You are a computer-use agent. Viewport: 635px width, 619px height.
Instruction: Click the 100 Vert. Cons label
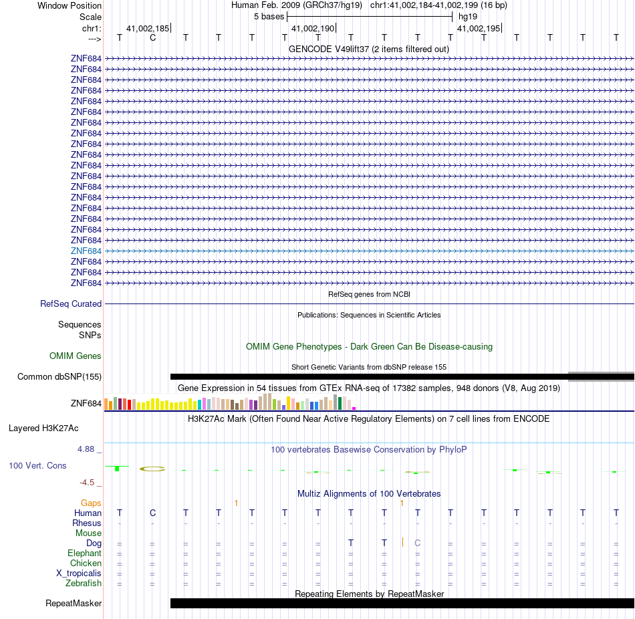(x=37, y=466)
